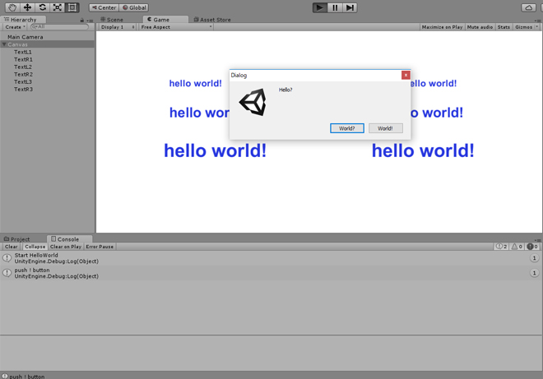Click the Unity logo in Dialog
This screenshot has height=379, width=543.
253,102
